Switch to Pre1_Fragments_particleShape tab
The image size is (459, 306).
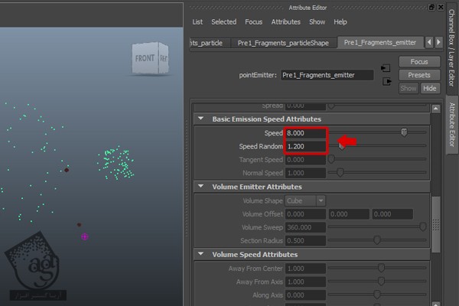coord(283,43)
